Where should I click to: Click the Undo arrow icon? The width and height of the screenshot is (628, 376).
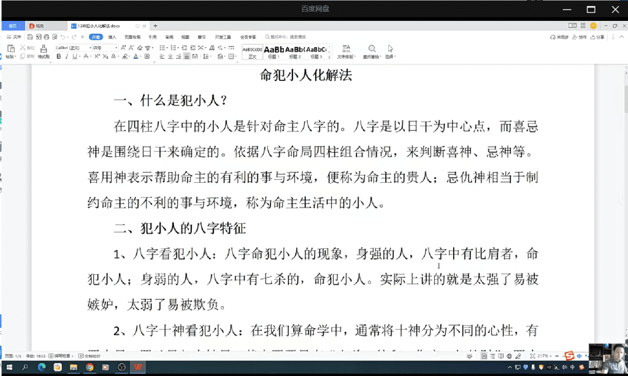[64, 37]
